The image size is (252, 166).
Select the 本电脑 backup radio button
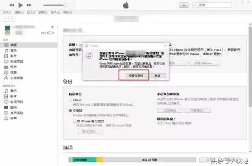70,111
